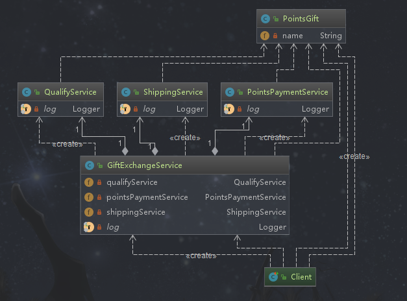The height and width of the screenshot is (301, 407).
Task: Click the Logger type in GiftExchangeService log row
Action: [x=272, y=227]
